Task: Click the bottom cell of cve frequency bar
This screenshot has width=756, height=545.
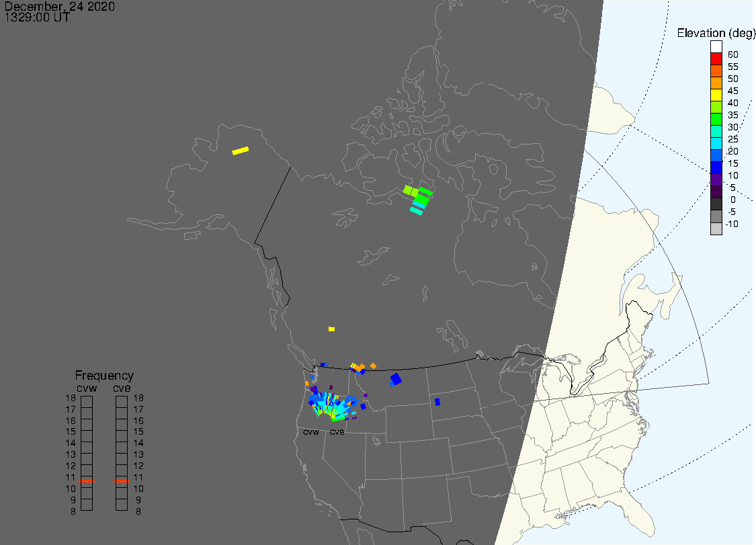Action: (122, 505)
